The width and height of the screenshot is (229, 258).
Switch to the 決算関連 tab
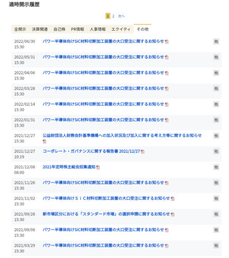point(40,29)
